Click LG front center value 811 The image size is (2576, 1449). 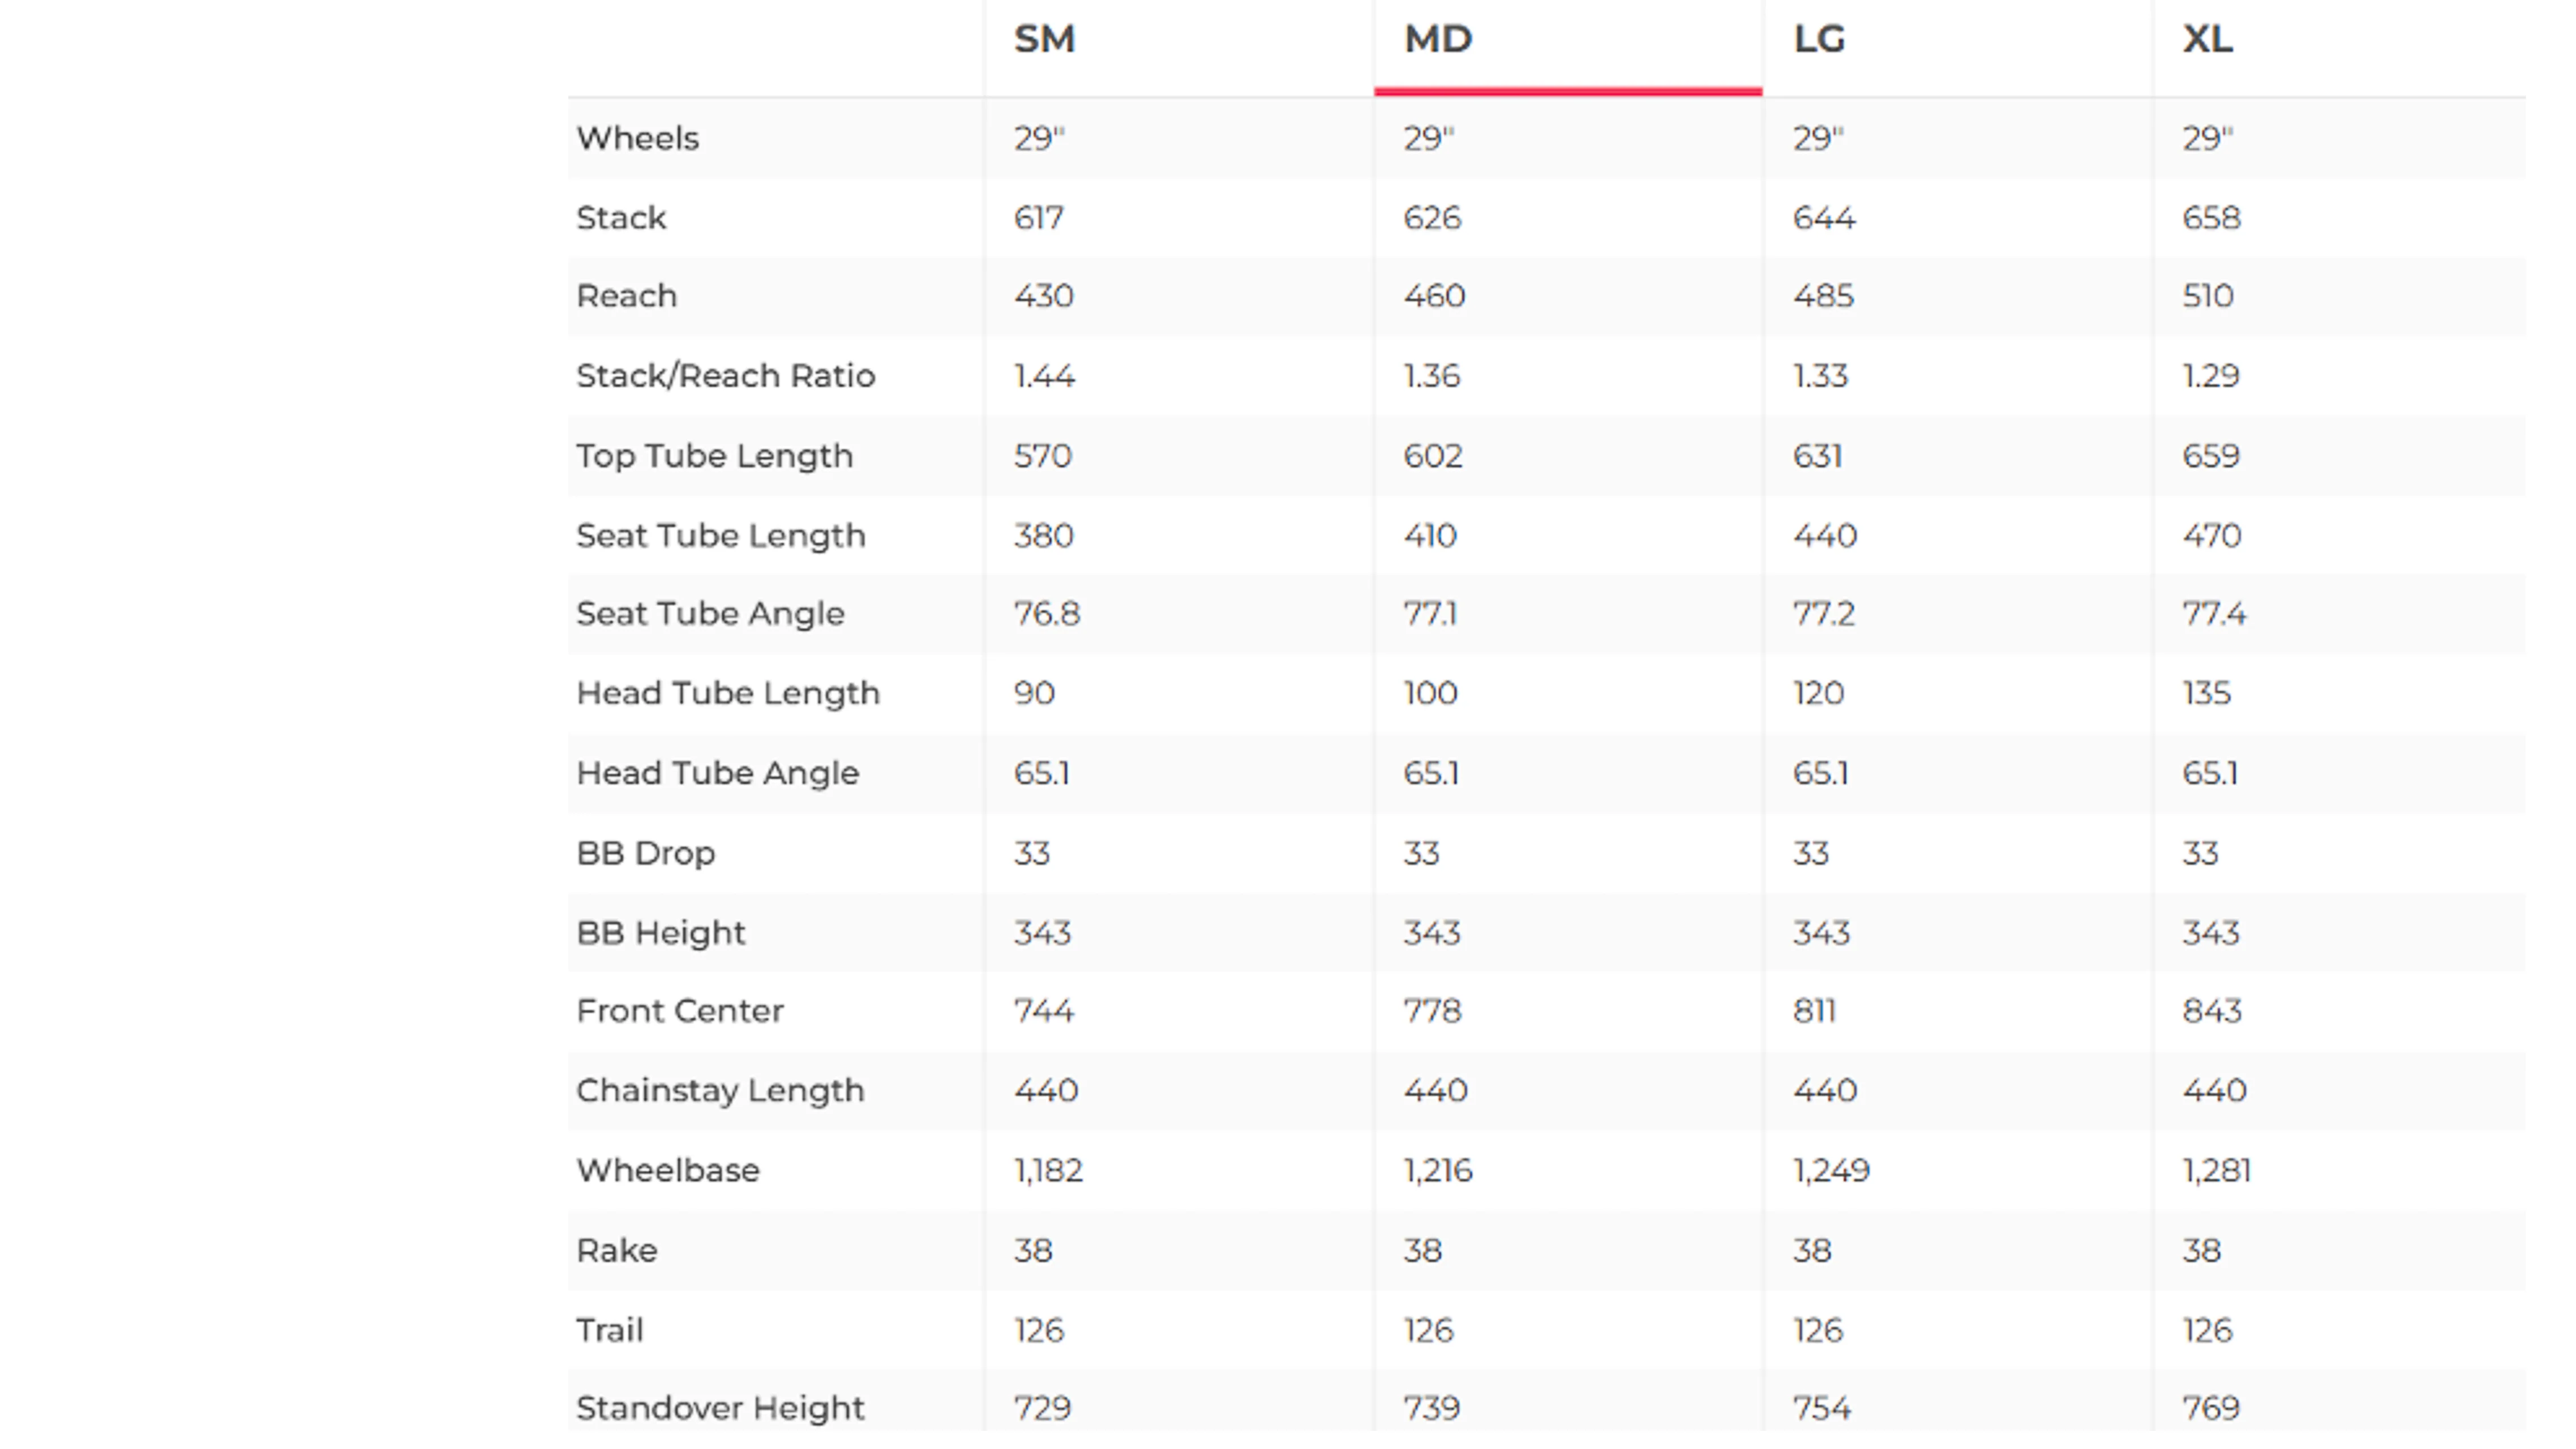pyautogui.click(x=1814, y=1011)
